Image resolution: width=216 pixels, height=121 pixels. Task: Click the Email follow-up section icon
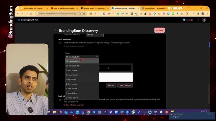60,100
